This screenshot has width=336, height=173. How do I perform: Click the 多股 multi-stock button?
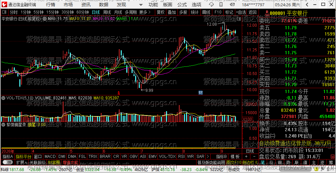click(x=183, y=12)
